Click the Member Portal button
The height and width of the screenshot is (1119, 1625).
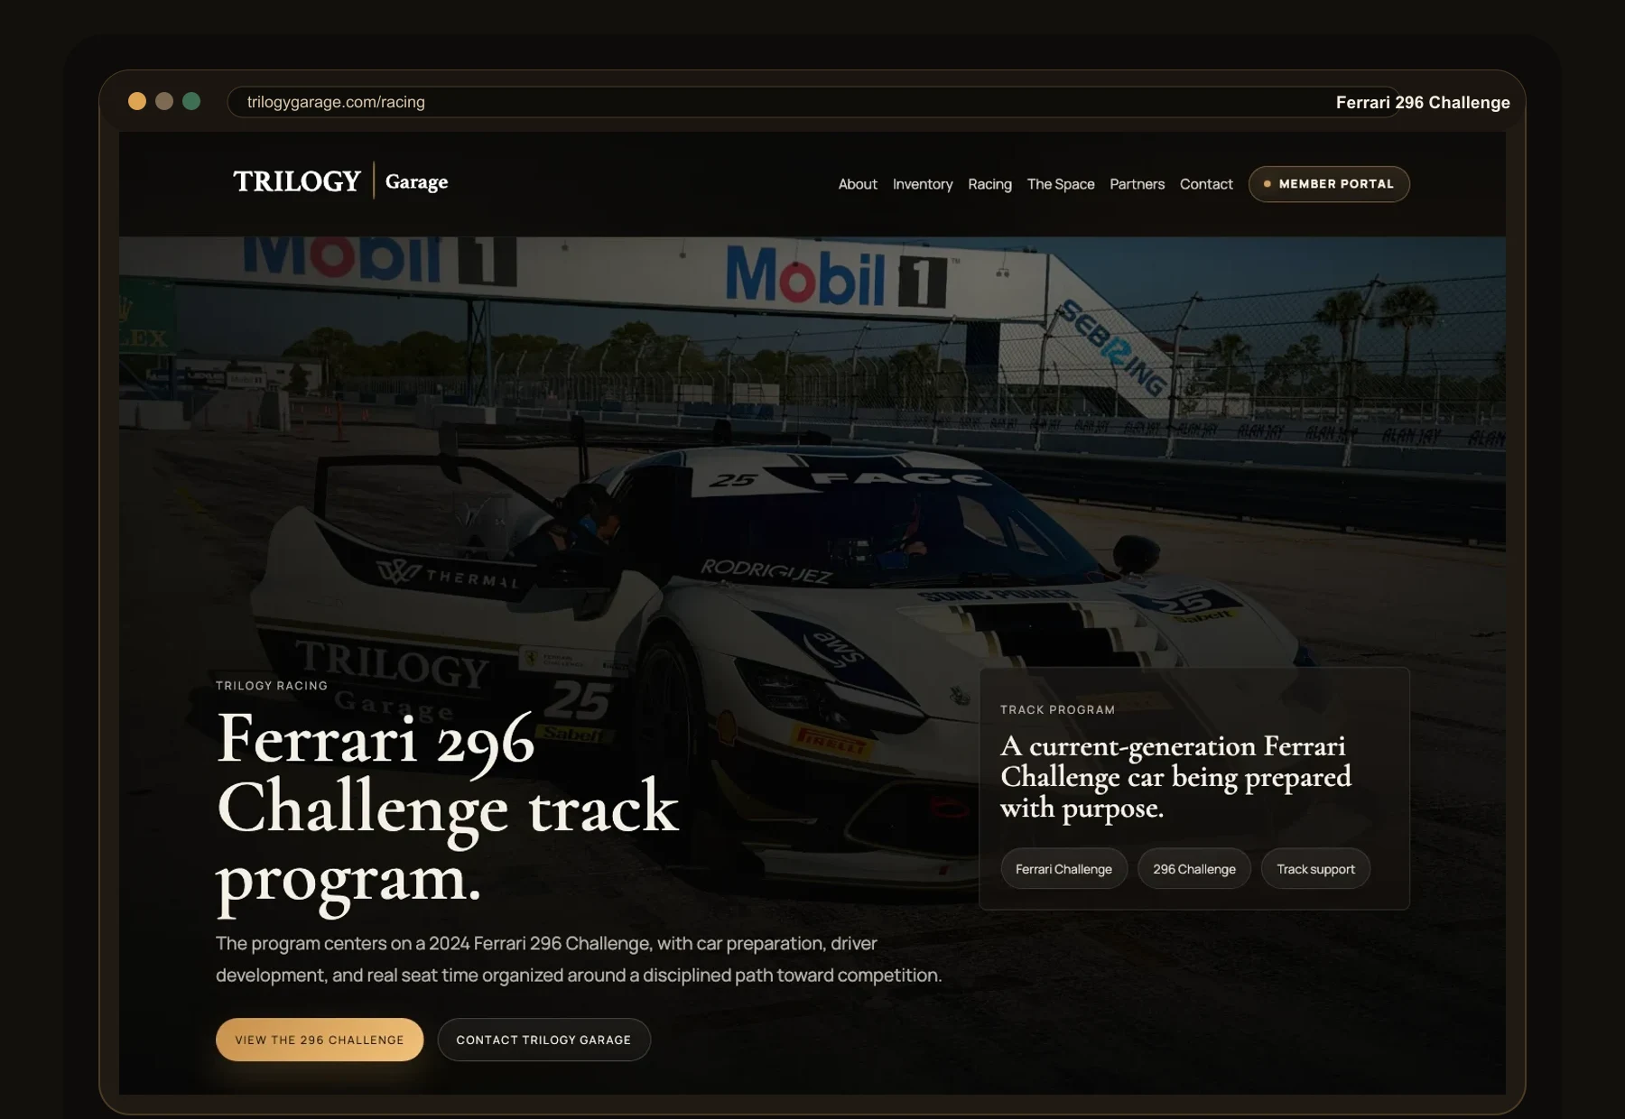(1329, 184)
